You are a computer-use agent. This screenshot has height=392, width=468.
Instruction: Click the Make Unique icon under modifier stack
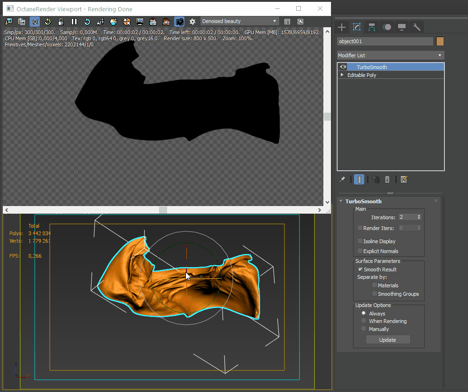click(x=376, y=179)
